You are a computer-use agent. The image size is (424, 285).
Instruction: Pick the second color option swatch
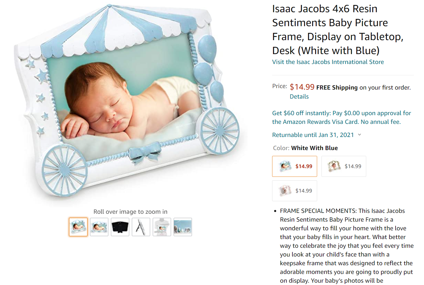[x=344, y=166]
